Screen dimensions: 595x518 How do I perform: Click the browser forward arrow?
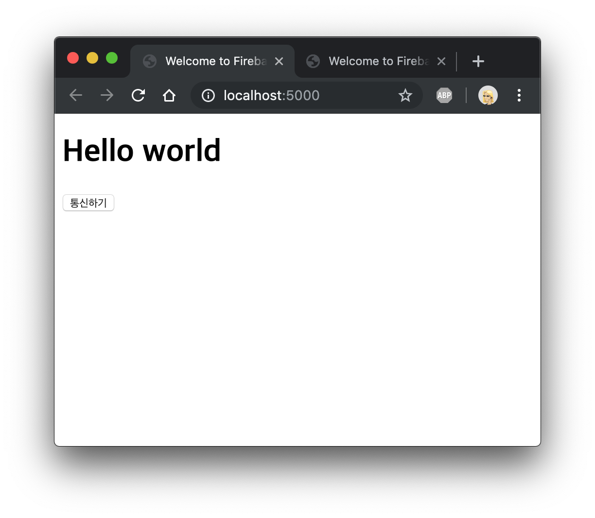click(x=107, y=95)
